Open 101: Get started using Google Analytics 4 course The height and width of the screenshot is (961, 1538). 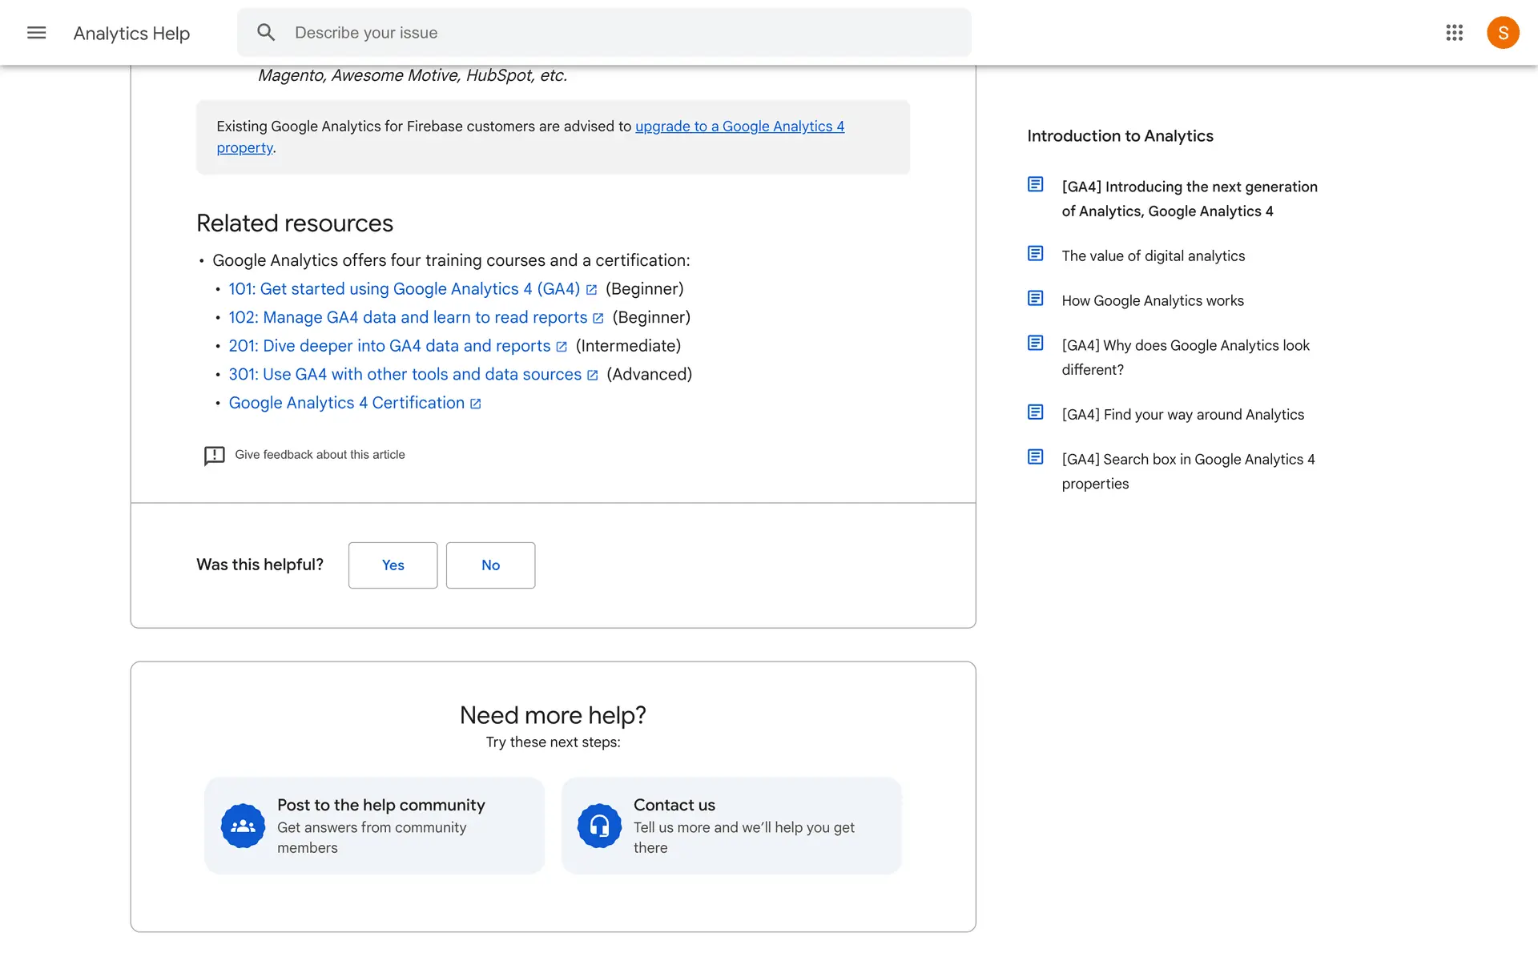pyautogui.click(x=404, y=289)
